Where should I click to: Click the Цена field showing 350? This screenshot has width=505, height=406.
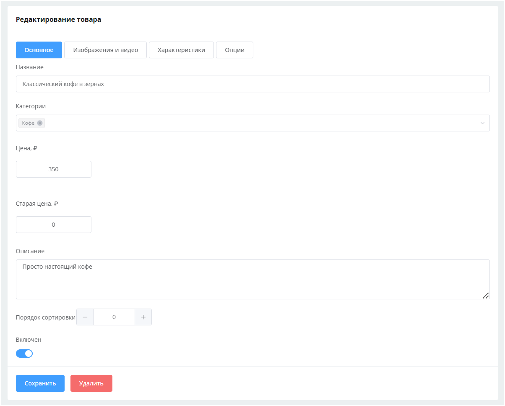54,169
